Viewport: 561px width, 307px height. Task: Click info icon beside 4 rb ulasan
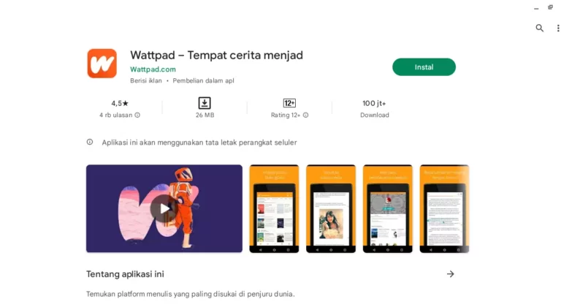tap(137, 115)
